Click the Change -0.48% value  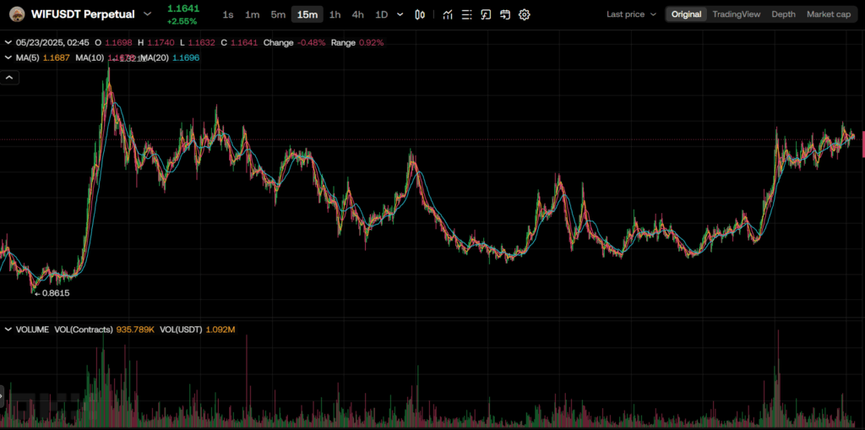point(295,42)
